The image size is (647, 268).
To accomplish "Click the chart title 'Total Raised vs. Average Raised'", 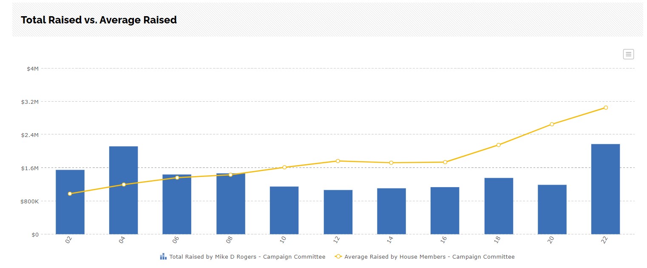I will [99, 20].
